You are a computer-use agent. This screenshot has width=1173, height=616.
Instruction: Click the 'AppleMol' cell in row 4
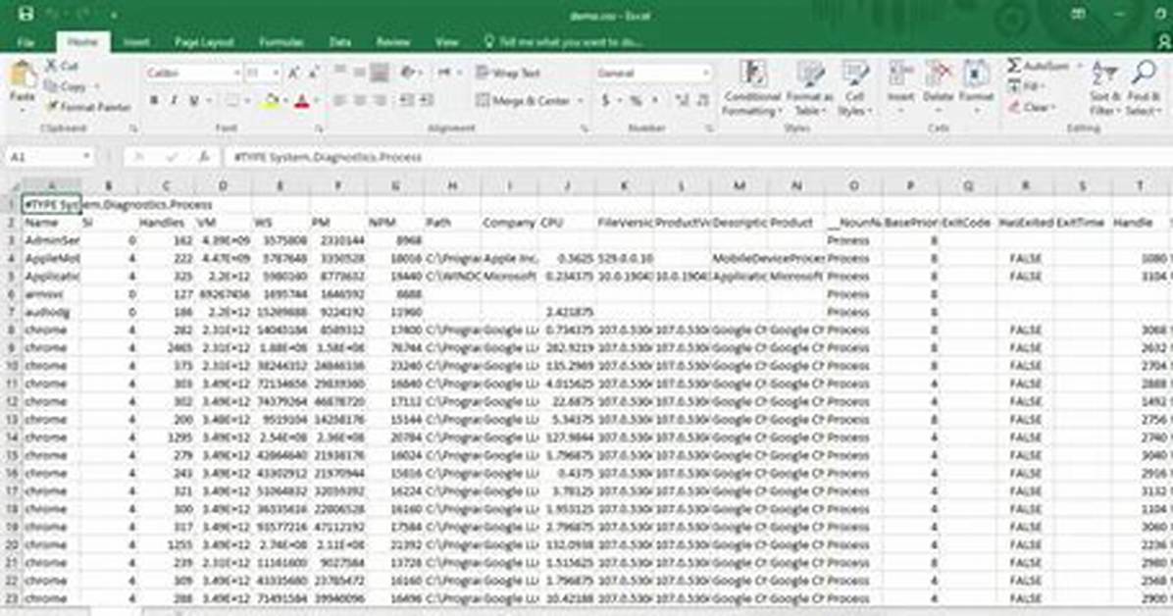[x=51, y=258]
